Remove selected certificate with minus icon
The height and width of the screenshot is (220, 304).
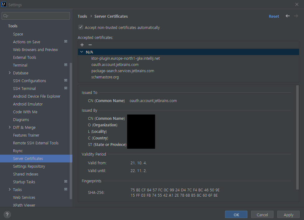pyautogui.click(x=90, y=45)
